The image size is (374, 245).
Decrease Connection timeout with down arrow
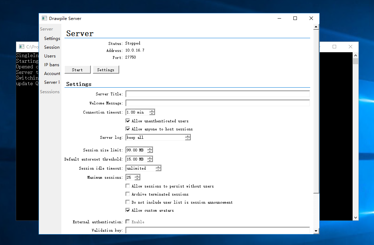click(152, 114)
